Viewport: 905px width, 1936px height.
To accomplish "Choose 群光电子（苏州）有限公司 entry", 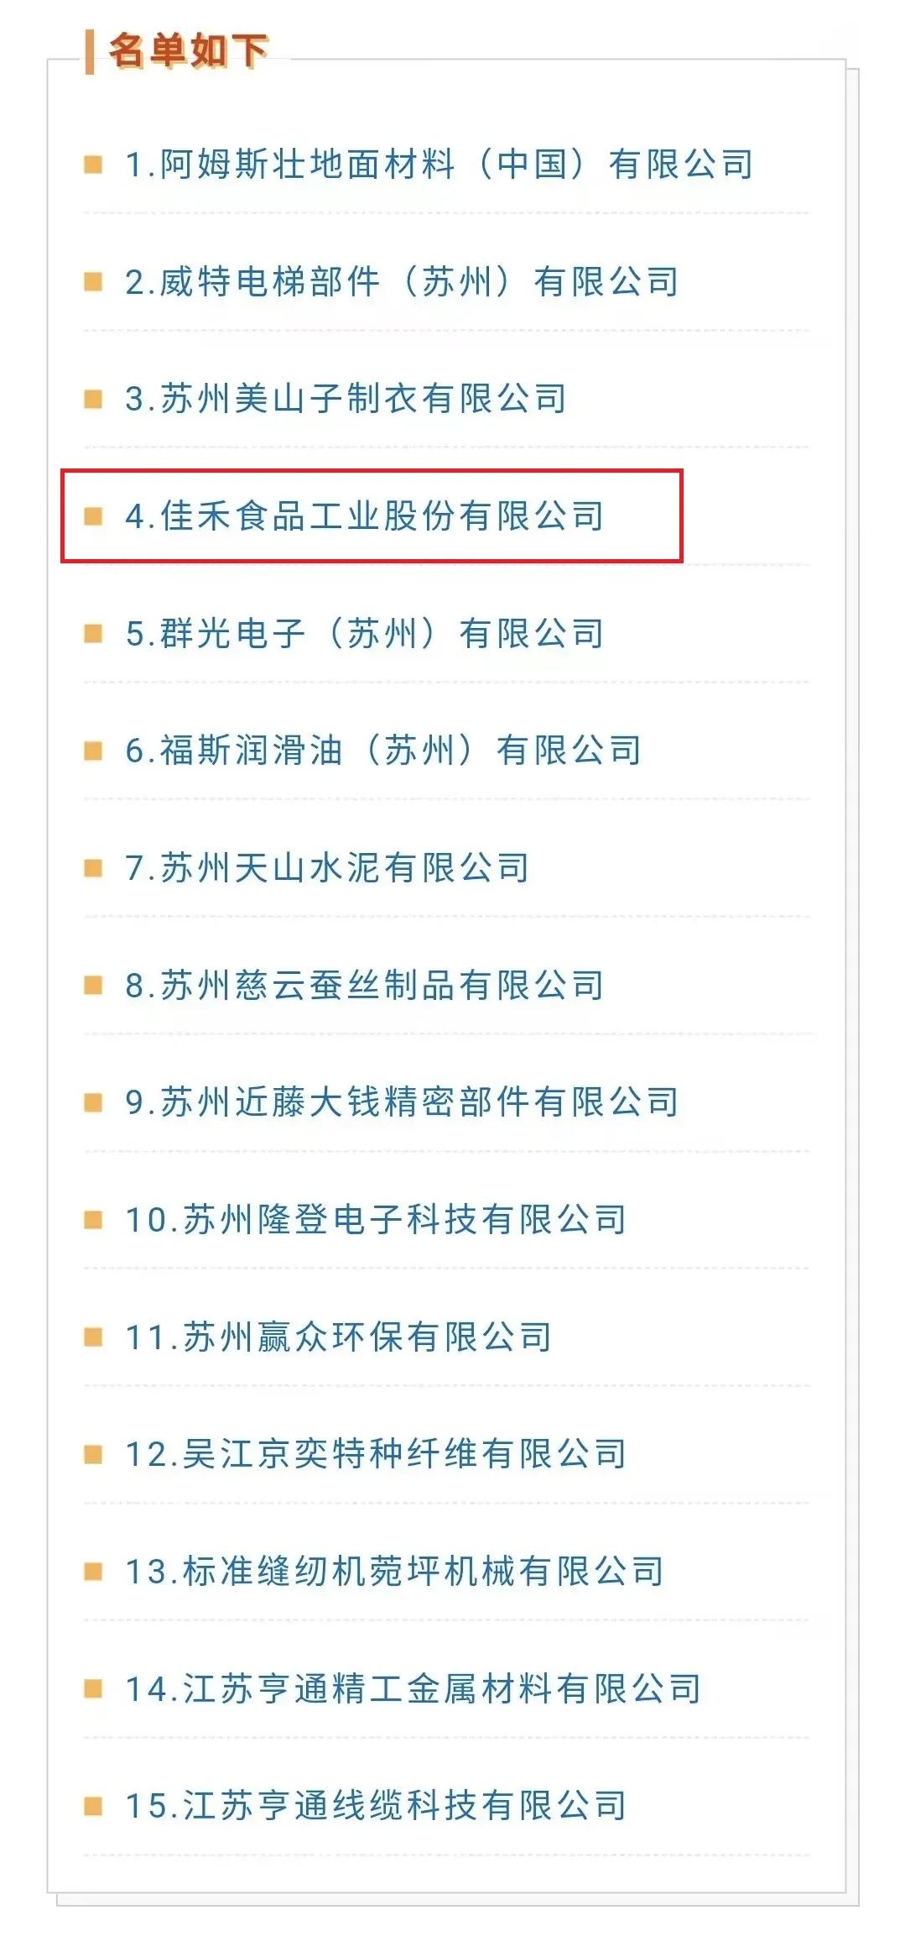I will click(365, 633).
